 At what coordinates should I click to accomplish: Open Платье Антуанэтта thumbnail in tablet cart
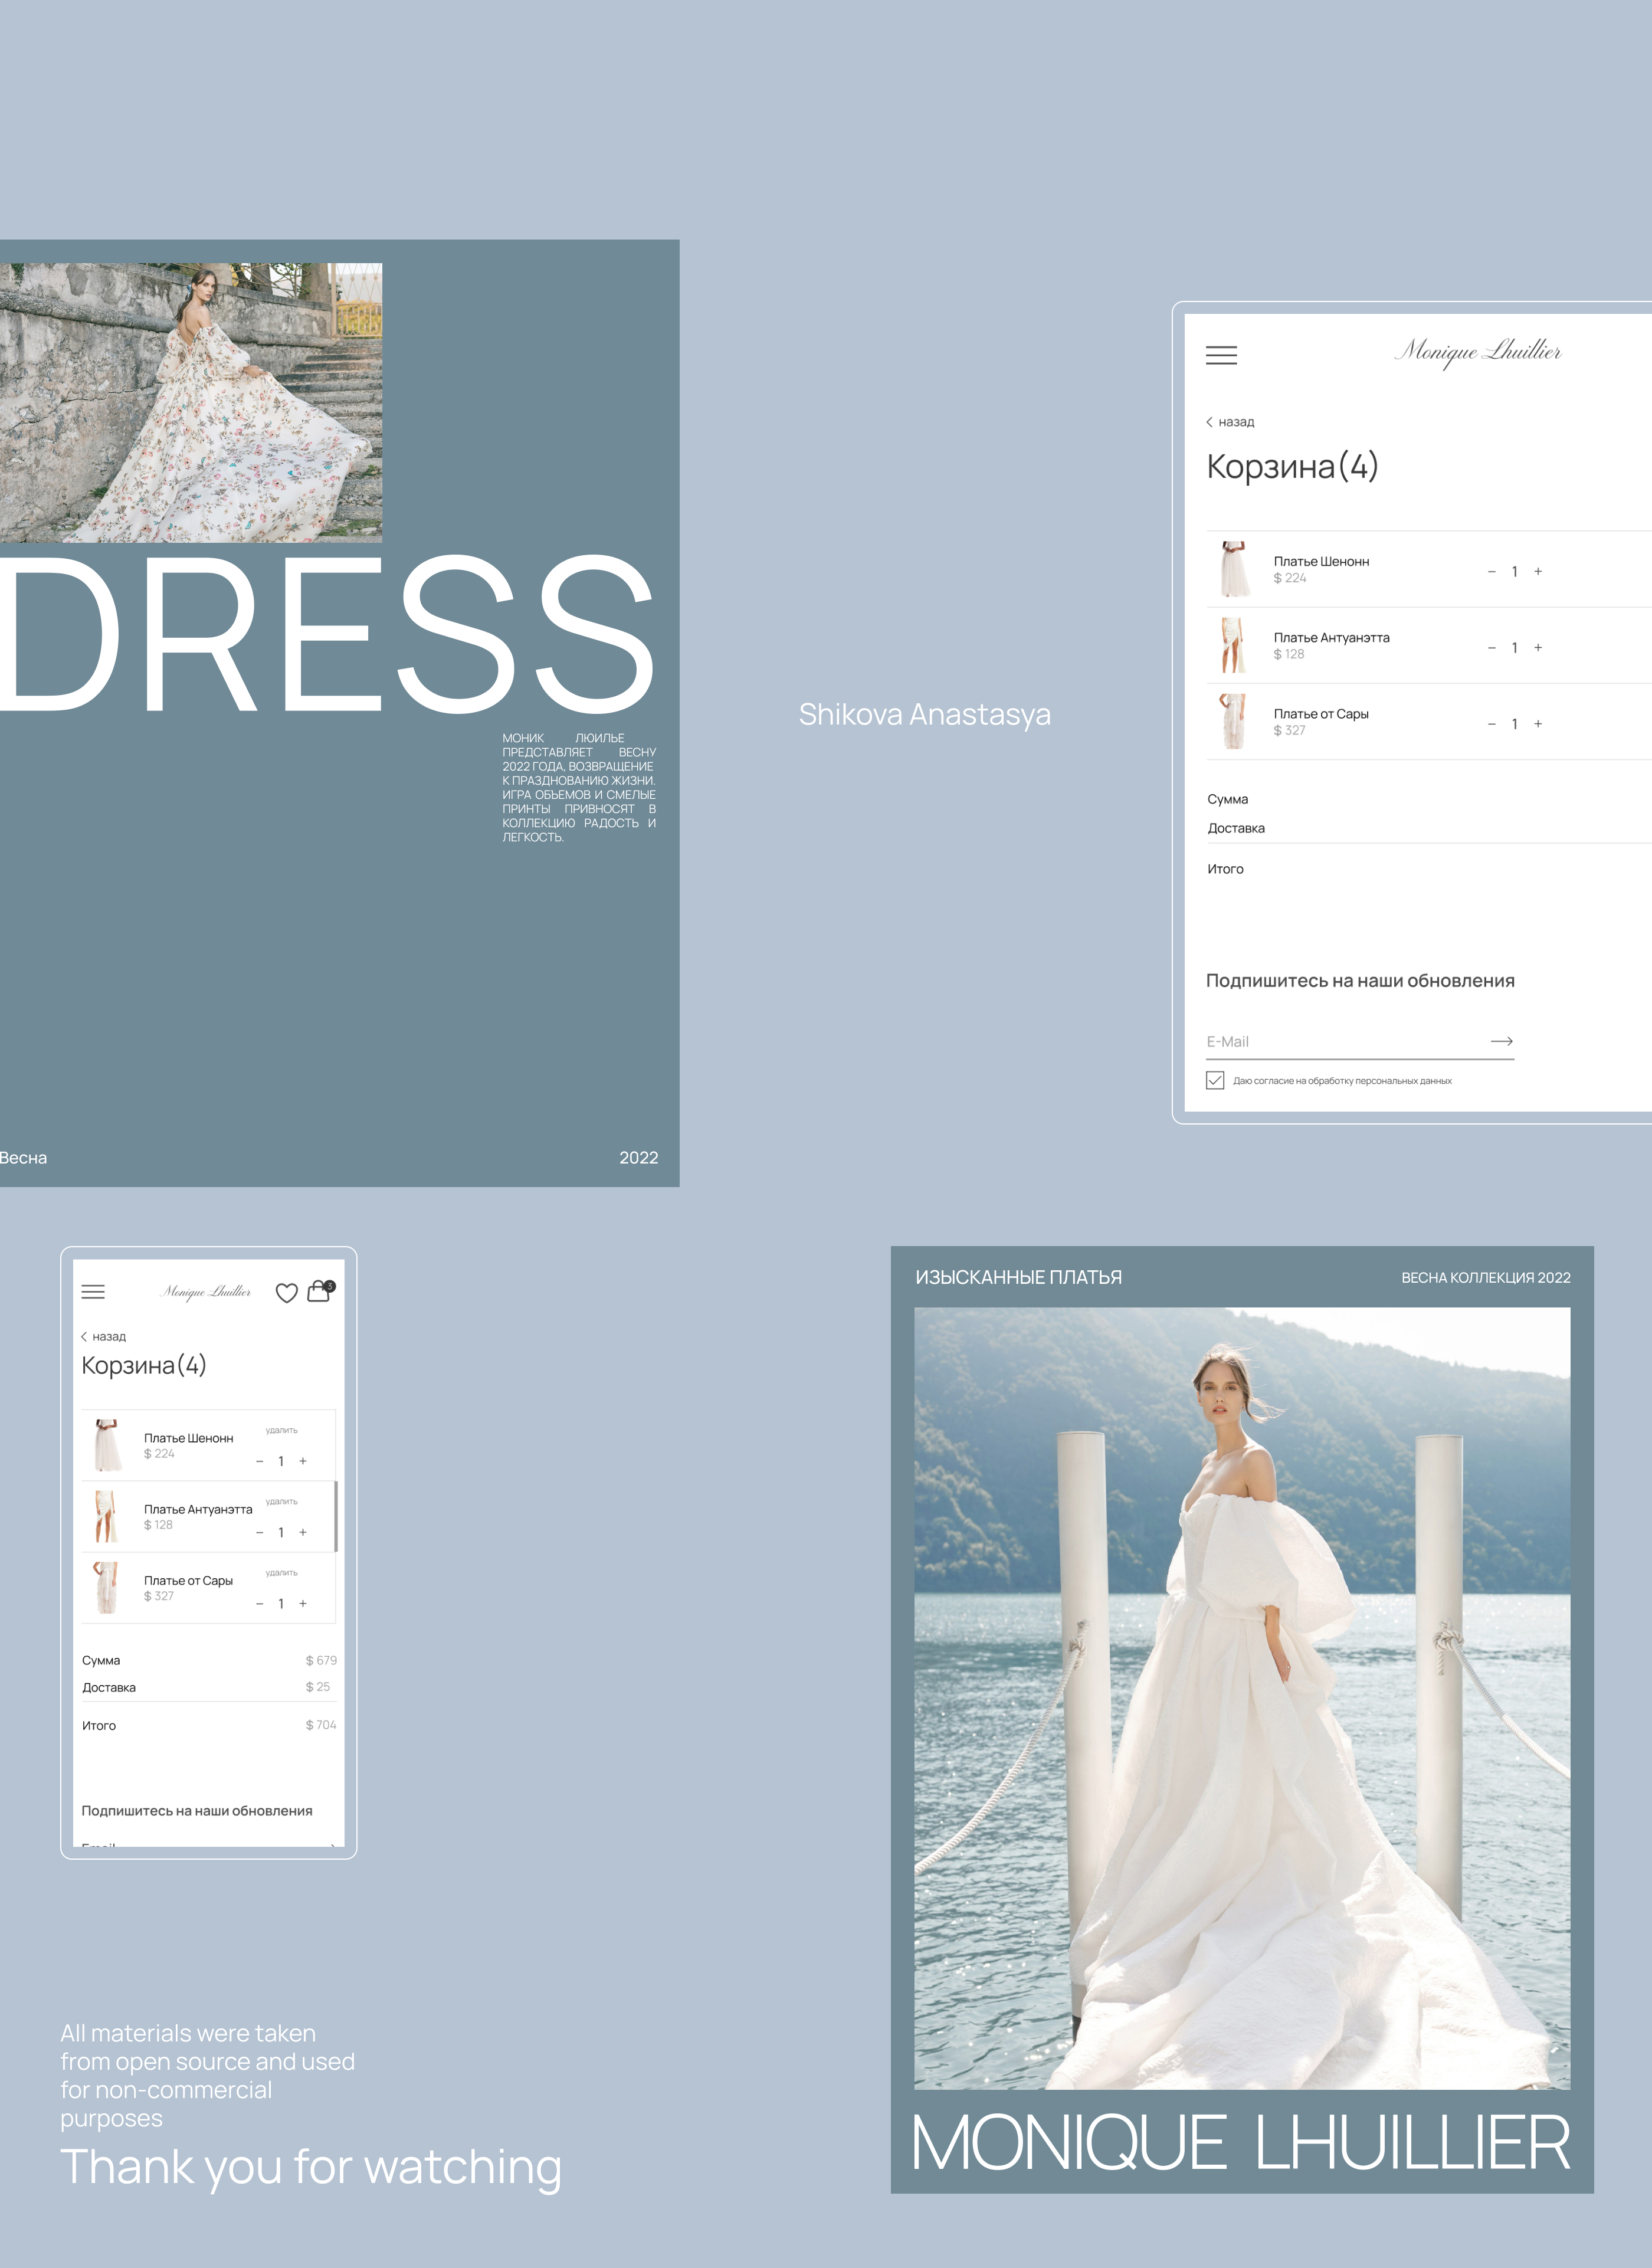(x=1234, y=646)
